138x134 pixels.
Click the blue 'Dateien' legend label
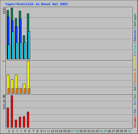tap(135, 35)
